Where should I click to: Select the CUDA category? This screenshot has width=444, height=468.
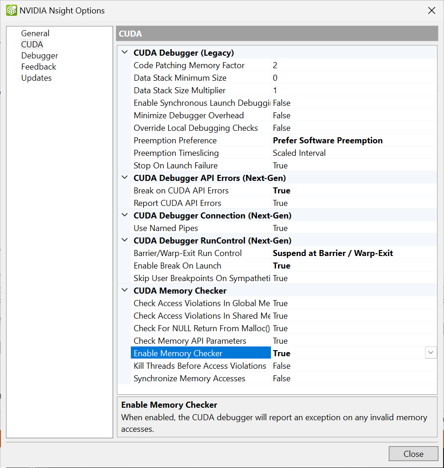click(32, 45)
